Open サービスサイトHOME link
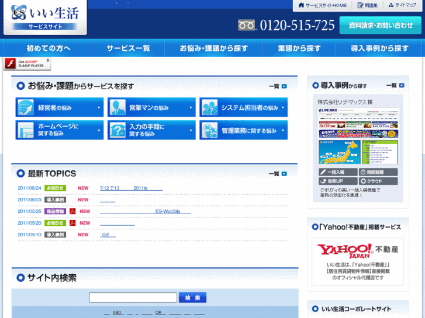 322,5
